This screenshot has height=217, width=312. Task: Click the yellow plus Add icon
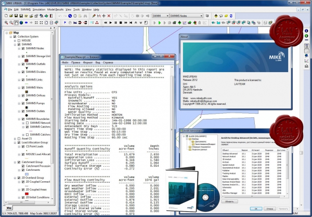216,16
